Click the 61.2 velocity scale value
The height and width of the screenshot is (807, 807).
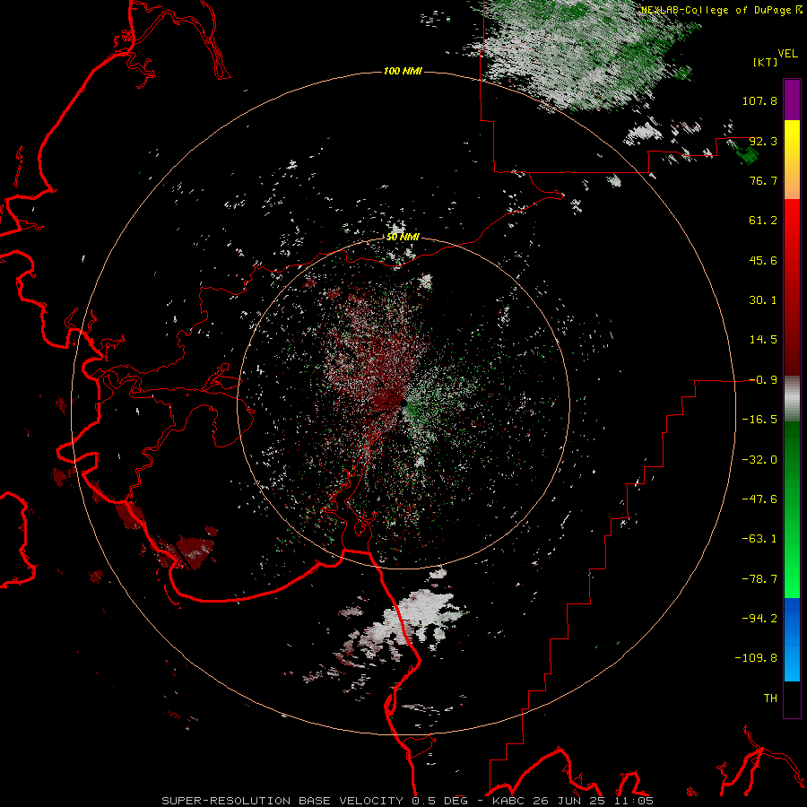coord(763,221)
